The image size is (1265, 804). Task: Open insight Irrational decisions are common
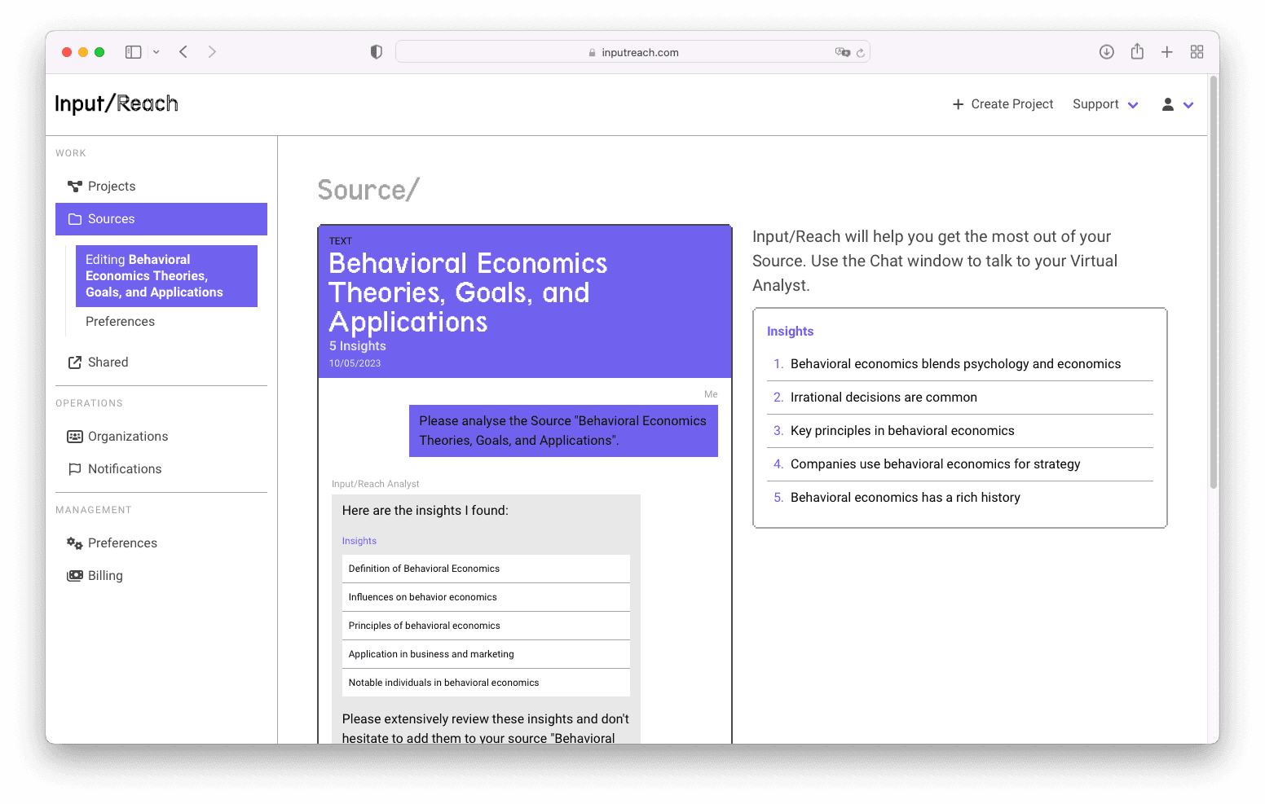[884, 397]
